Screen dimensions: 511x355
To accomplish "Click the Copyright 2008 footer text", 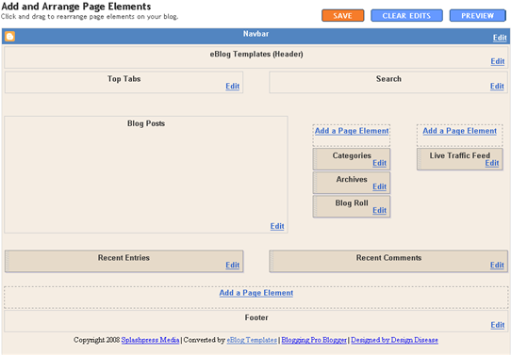I will click(97, 340).
